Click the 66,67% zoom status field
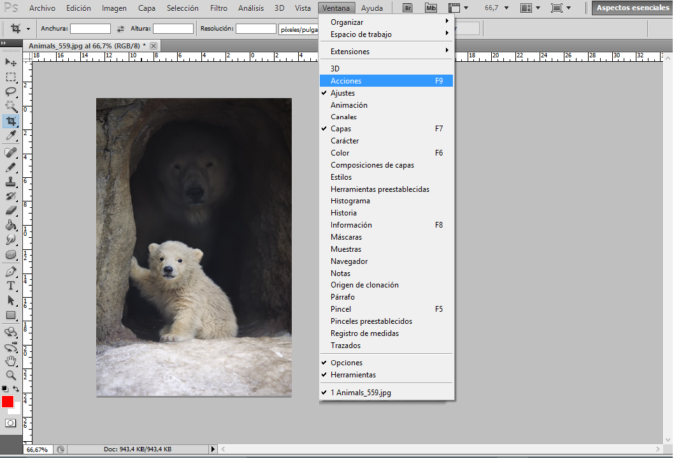Viewport: 674px width, 459px height. click(38, 449)
